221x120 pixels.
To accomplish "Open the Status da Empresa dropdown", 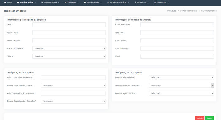I will 69,48.
